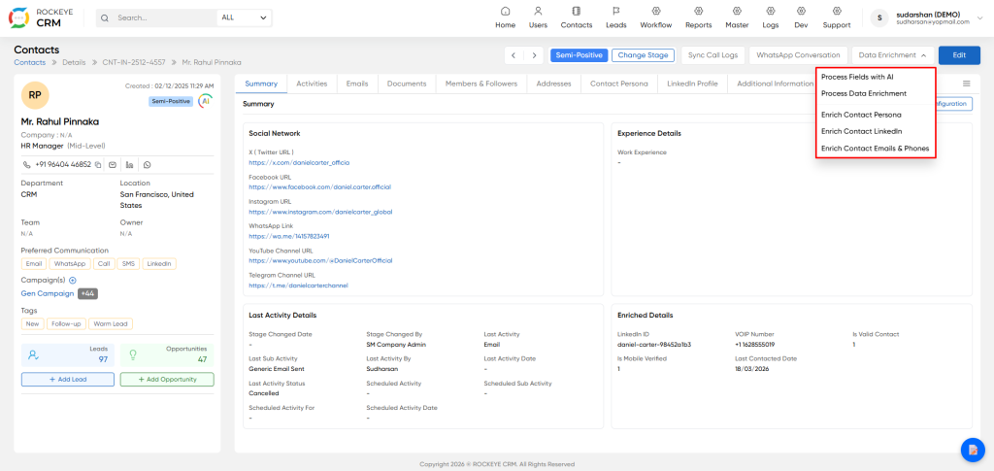Open the Dev module
The width and height of the screenshot is (994, 471).
(801, 17)
